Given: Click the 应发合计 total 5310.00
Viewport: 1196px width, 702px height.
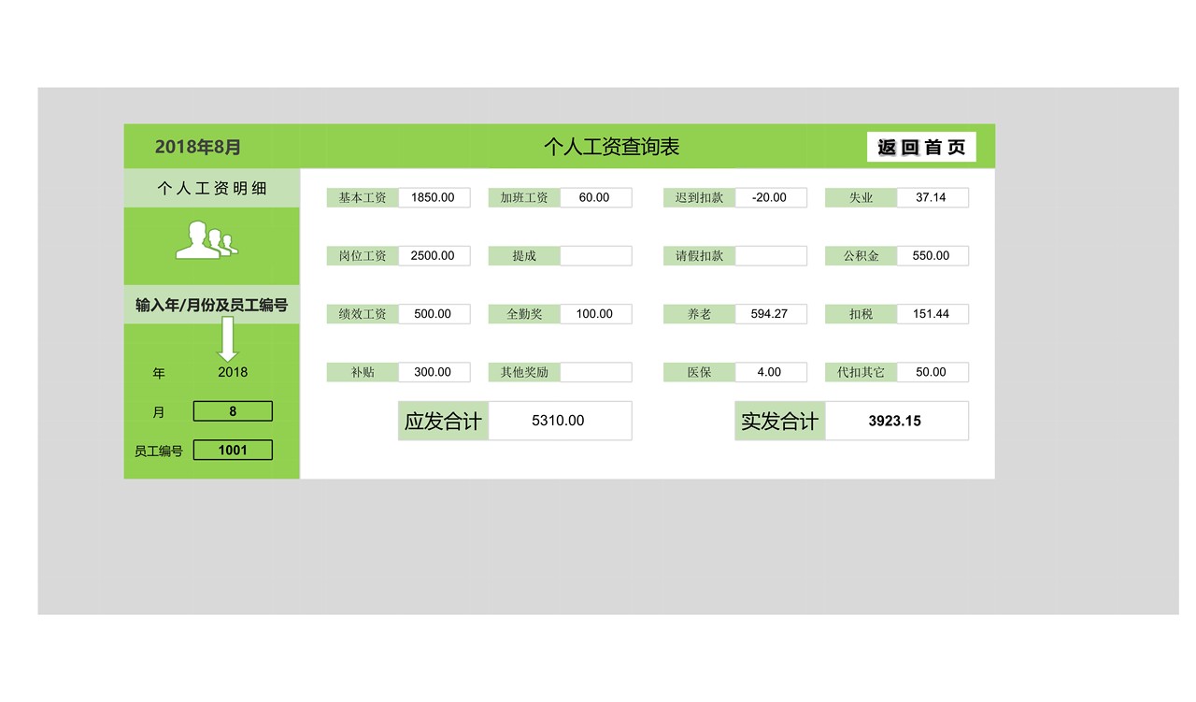Looking at the screenshot, I should pyautogui.click(x=560, y=420).
